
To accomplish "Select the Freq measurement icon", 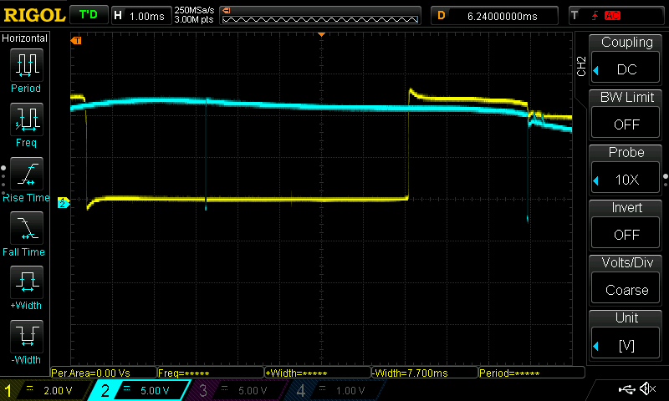I will click(x=26, y=119).
